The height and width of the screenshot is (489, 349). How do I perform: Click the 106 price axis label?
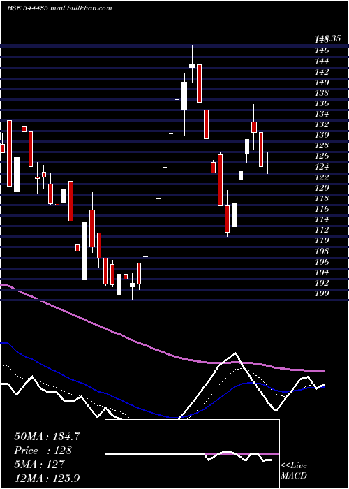(322, 261)
